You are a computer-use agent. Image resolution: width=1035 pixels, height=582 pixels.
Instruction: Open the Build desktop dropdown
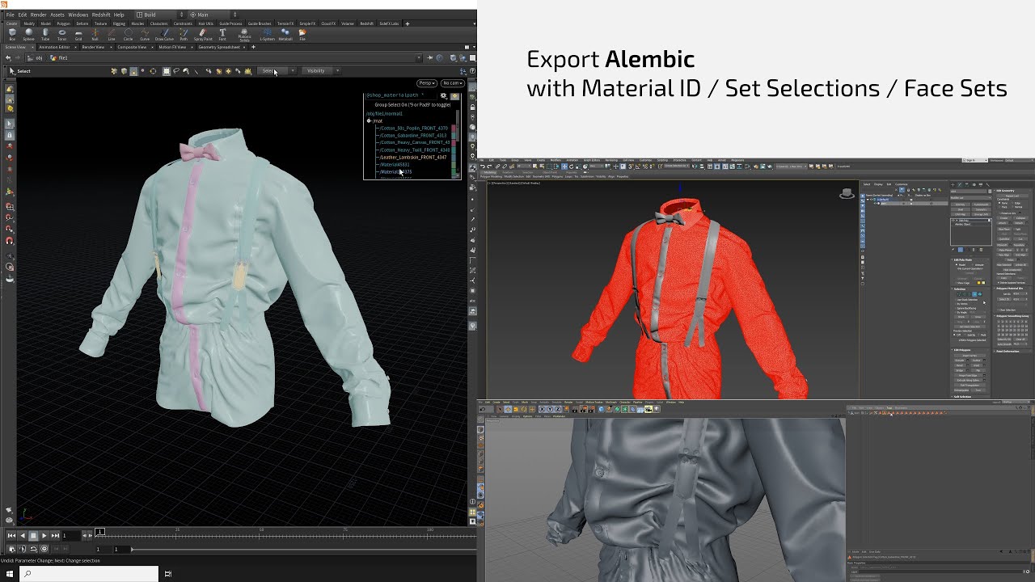159,15
